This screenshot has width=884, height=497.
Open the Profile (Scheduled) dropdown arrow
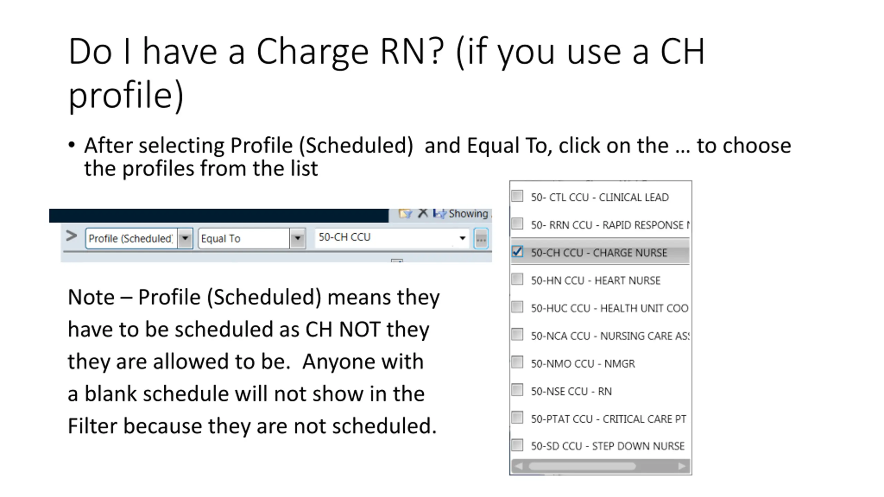tap(185, 238)
